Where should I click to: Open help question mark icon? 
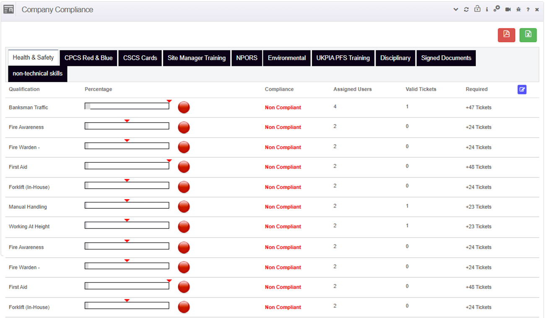coord(528,10)
